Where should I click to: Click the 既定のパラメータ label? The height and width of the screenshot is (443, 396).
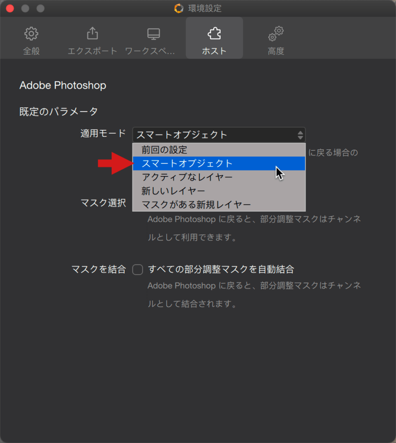coord(58,112)
